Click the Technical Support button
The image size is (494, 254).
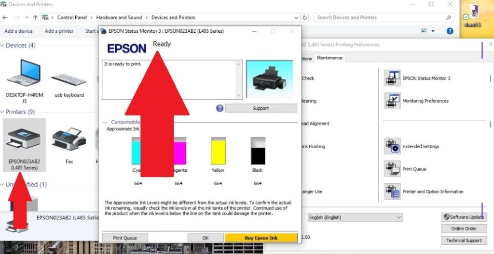(464, 240)
